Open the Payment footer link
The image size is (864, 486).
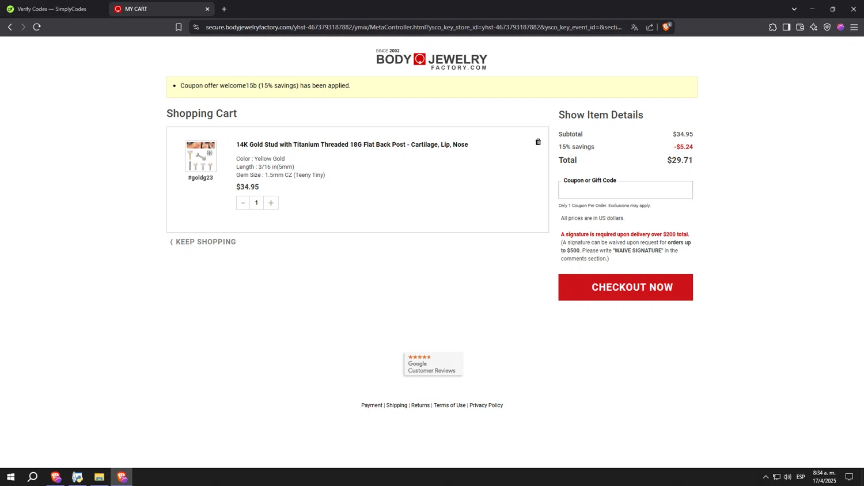click(x=372, y=405)
